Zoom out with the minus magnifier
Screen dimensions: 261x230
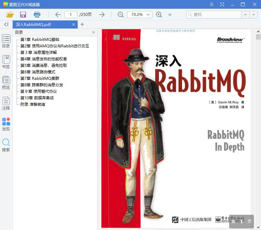[120, 15]
